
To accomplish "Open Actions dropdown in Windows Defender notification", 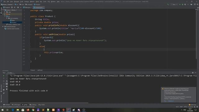I will 171,101.
